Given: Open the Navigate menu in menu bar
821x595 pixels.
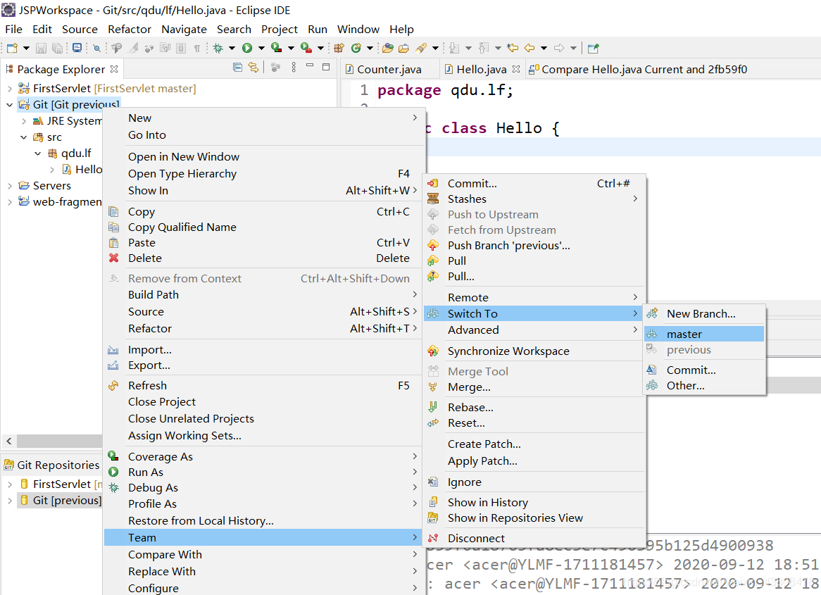Looking at the screenshot, I should click(x=184, y=30).
